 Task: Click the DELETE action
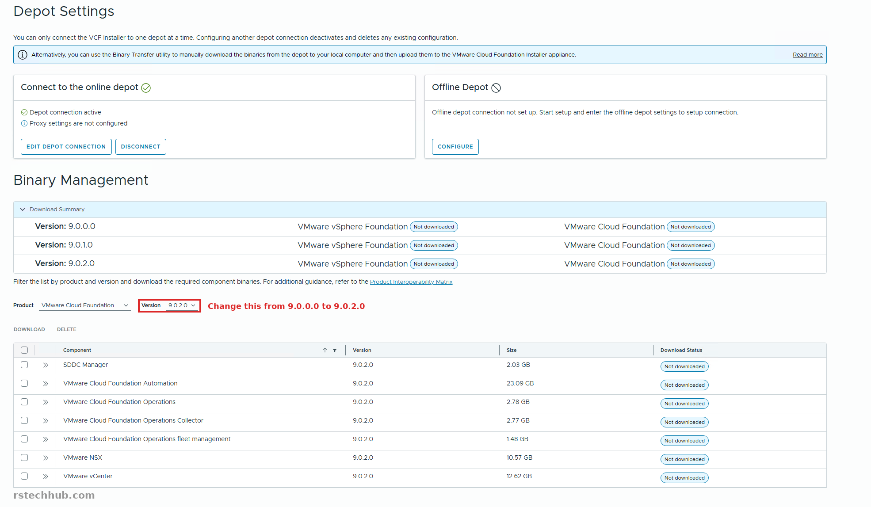click(x=67, y=329)
